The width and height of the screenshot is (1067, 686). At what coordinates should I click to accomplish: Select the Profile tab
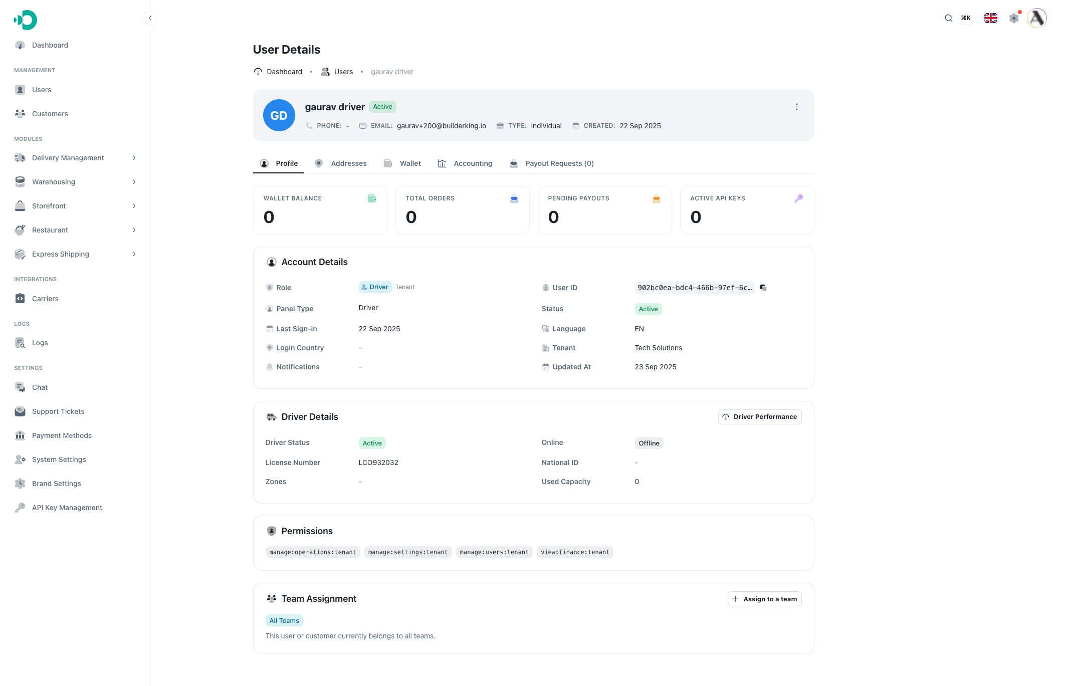(x=279, y=163)
